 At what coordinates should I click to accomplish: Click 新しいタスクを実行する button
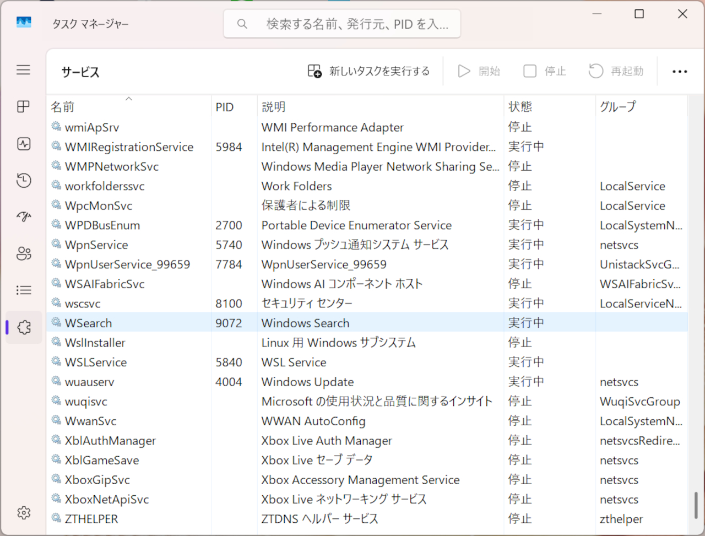coord(368,71)
